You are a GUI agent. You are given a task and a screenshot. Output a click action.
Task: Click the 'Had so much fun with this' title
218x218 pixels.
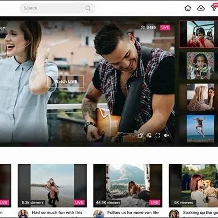point(57,212)
